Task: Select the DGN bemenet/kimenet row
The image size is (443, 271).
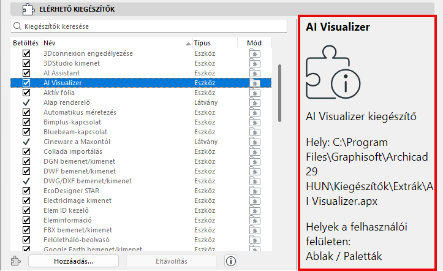Action: [x=141, y=161]
